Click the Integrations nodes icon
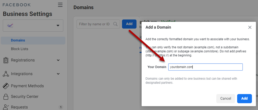The width and height of the screenshot is (258, 110). (x=6, y=74)
